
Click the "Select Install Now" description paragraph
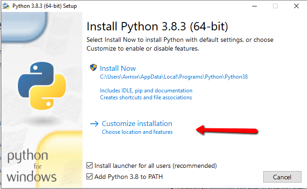click(180, 44)
